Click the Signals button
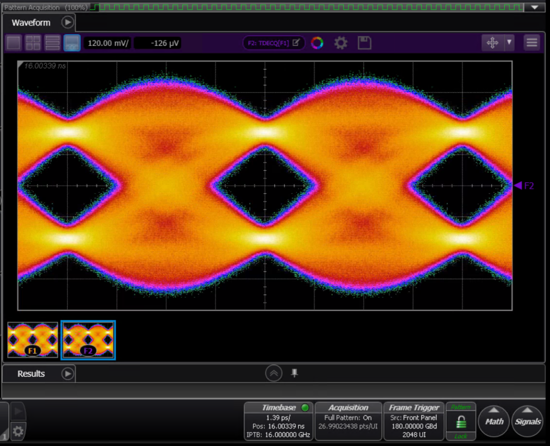 pos(528,422)
